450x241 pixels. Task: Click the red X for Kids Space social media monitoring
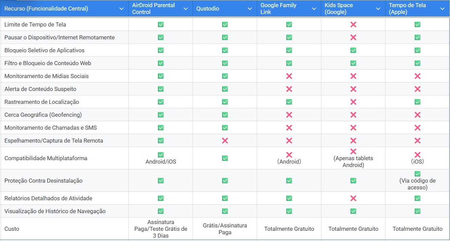coord(353,76)
